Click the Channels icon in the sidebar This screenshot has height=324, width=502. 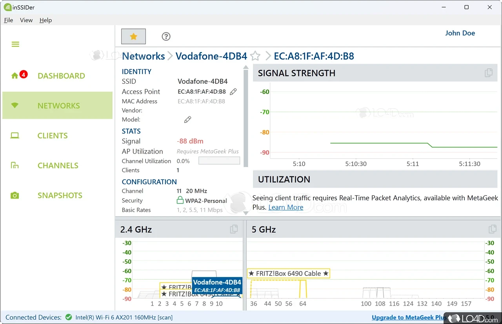(15, 165)
